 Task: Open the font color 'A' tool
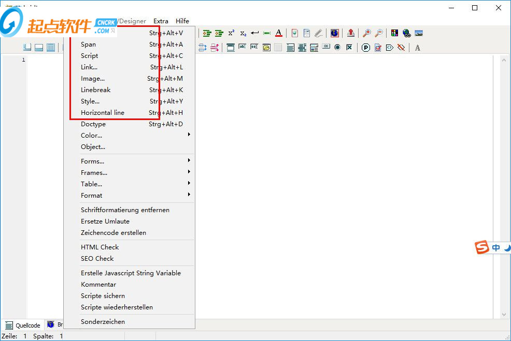coord(279,33)
